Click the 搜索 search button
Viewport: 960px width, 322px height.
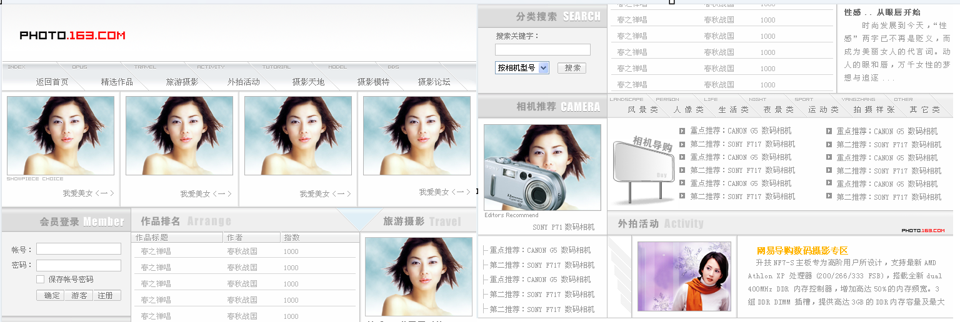(x=572, y=68)
